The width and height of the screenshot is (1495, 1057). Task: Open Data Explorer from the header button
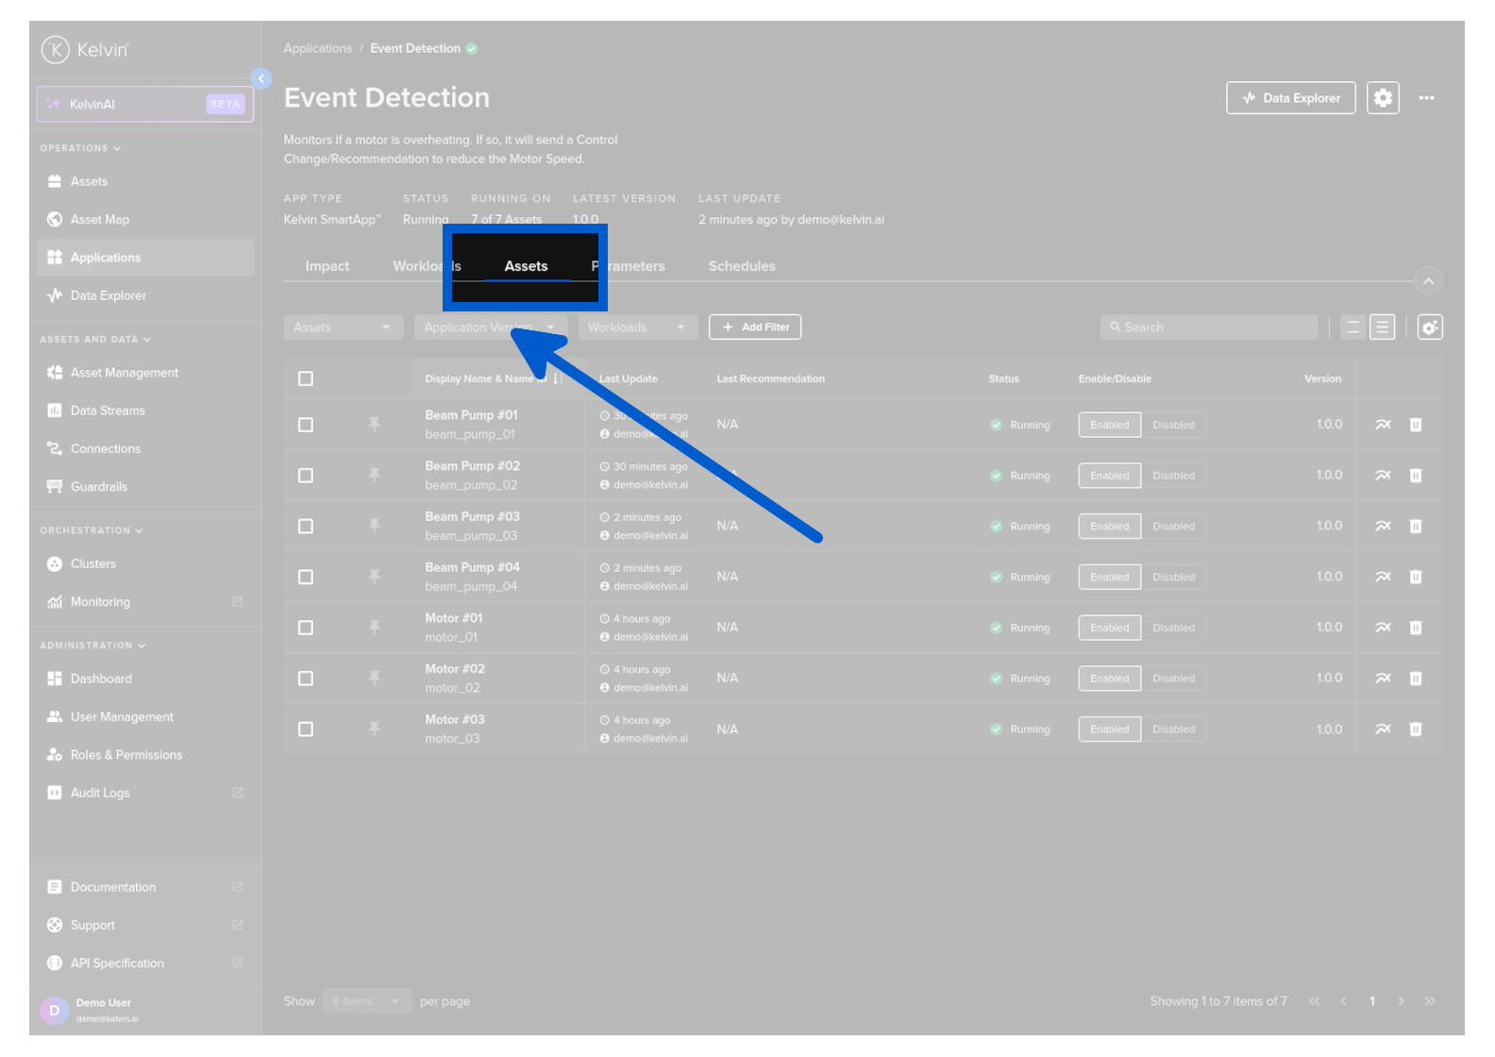(x=1290, y=98)
